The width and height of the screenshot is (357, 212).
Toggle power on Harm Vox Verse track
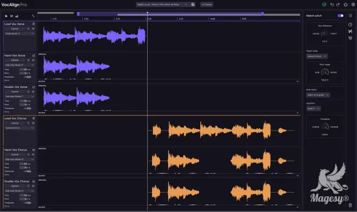[34, 56]
